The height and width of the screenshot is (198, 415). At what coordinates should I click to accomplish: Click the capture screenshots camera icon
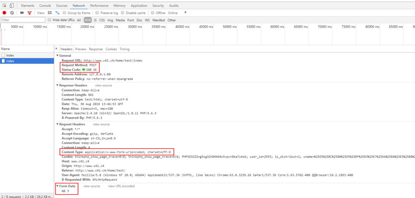[x=22, y=13]
